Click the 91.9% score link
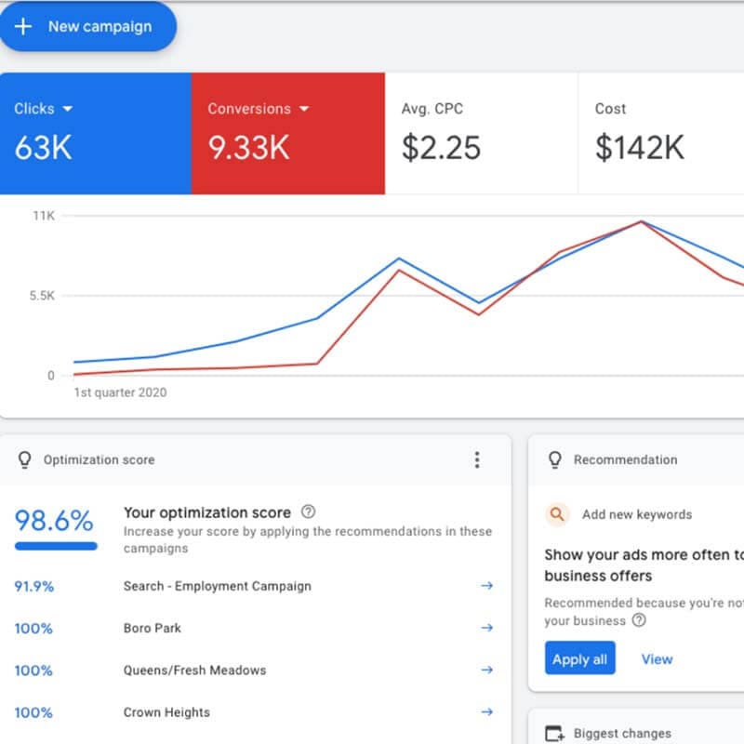 33,586
